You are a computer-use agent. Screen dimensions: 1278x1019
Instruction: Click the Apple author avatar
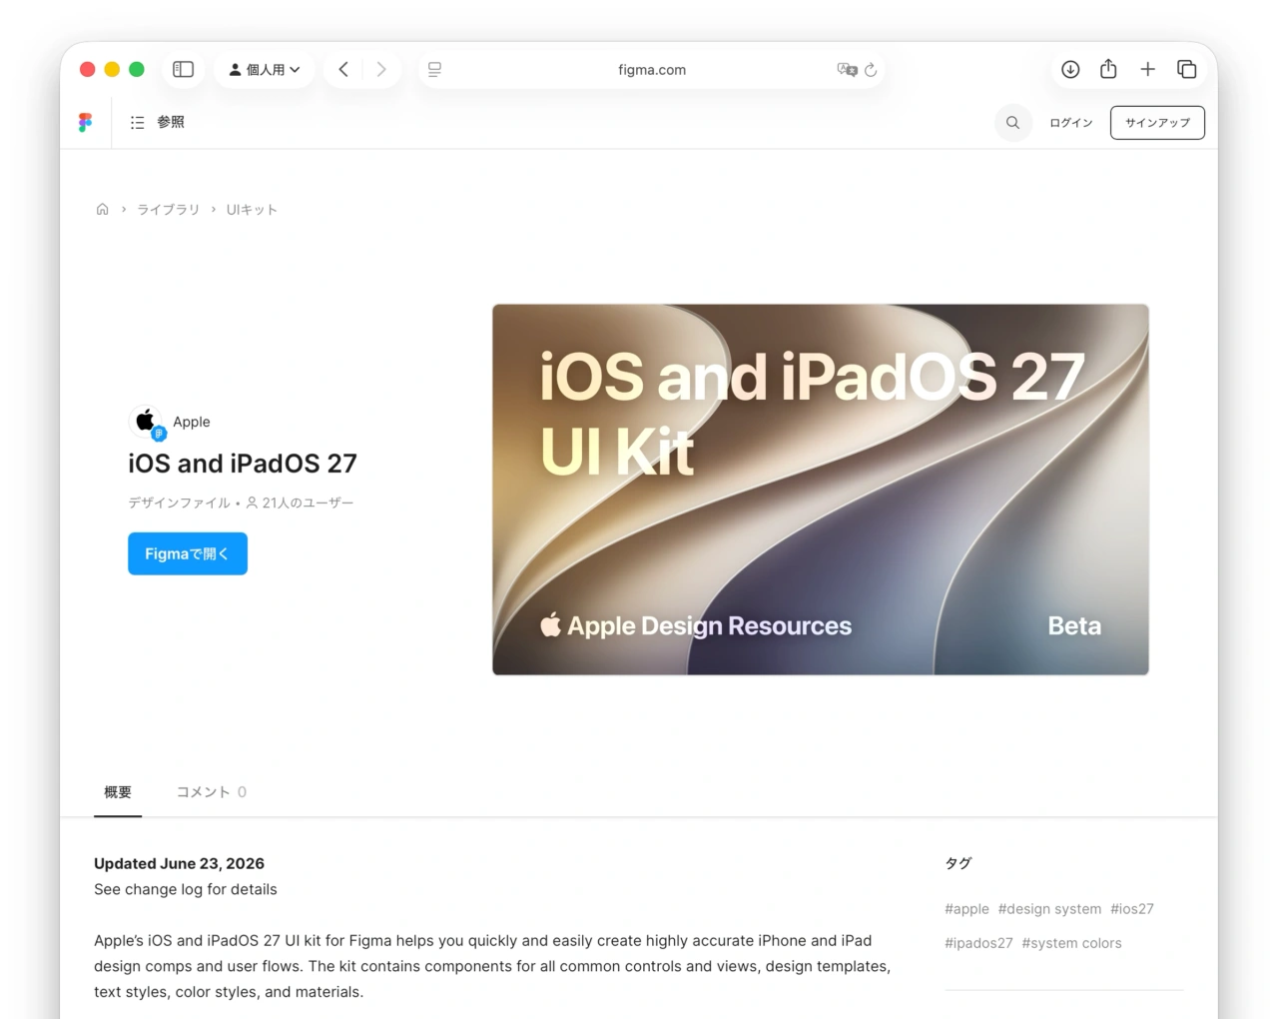[x=146, y=422]
